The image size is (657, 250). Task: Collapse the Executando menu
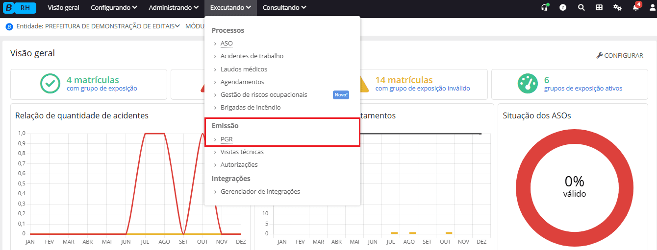230,8
